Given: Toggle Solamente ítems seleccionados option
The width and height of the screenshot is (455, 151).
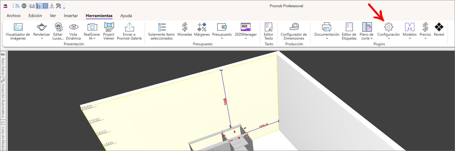Looking at the screenshot, I should (x=162, y=31).
